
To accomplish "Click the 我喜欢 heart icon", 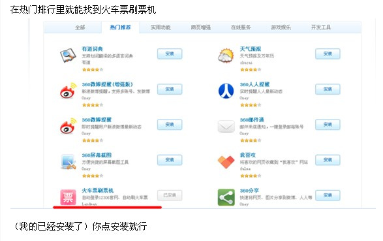I will point(226,162).
